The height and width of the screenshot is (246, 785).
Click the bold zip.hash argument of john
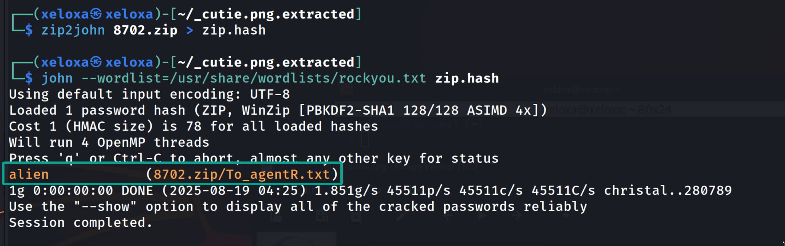(x=467, y=78)
